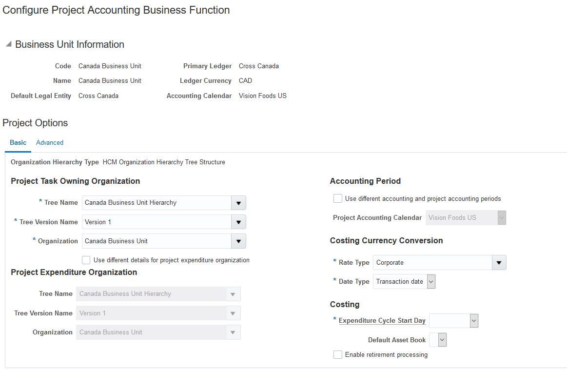Open Tree Version Name dropdown under Project Task Owning Organization
567x390 pixels.
point(238,222)
